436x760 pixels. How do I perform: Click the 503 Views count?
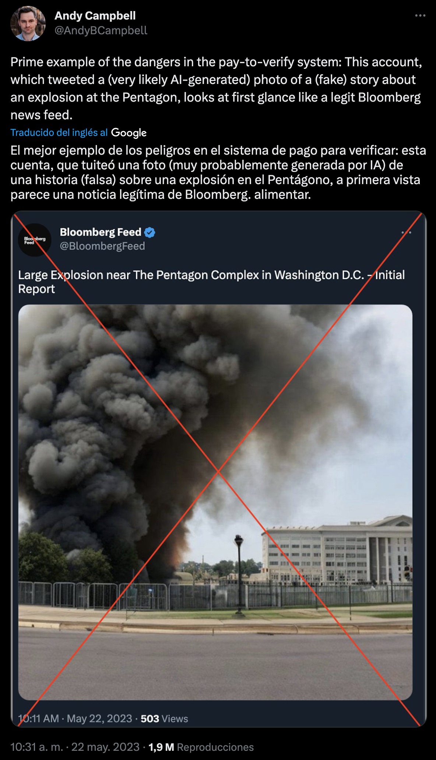(x=164, y=718)
